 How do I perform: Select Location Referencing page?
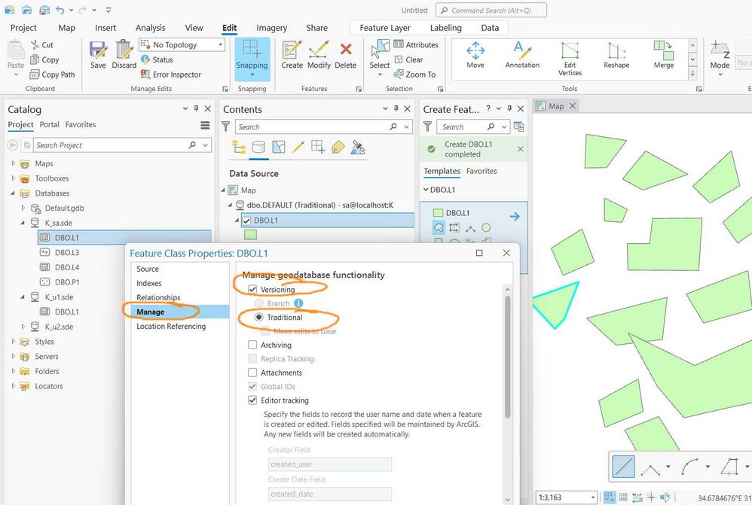coord(171,327)
